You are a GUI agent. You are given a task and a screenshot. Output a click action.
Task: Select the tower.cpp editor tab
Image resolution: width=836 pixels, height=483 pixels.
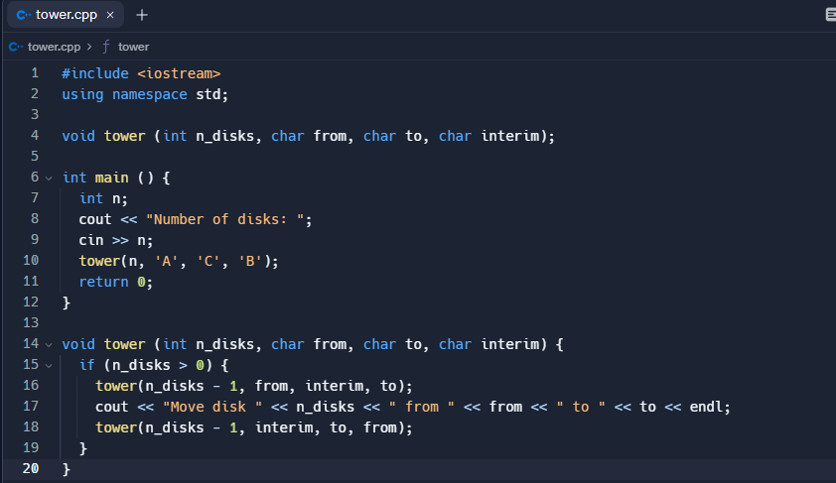(66, 15)
